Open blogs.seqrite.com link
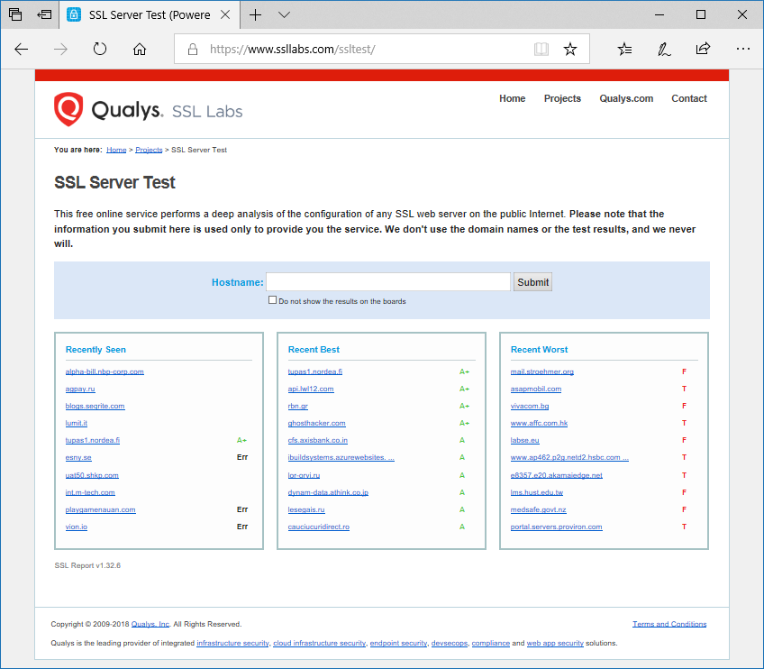The height and width of the screenshot is (669, 764). coord(95,406)
